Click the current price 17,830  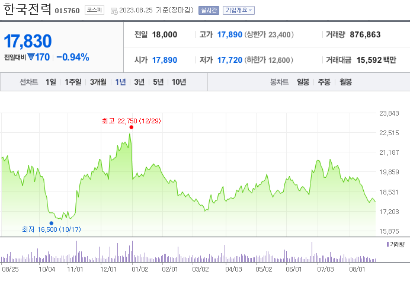click(x=28, y=41)
